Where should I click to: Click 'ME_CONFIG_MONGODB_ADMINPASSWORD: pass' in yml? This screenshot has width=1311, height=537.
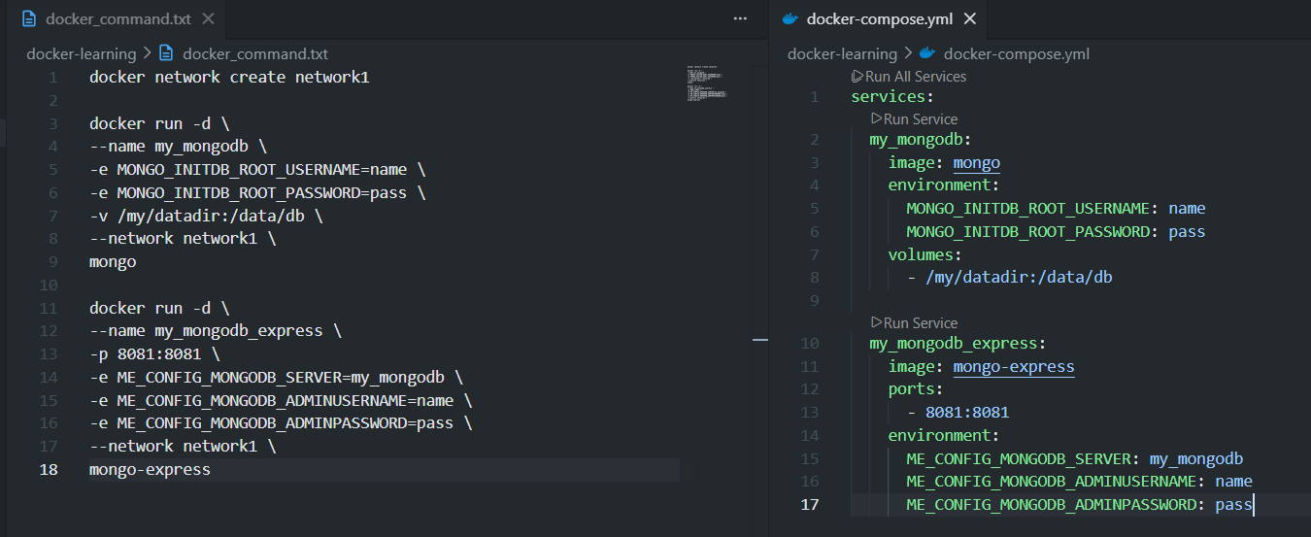(x=1080, y=504)
